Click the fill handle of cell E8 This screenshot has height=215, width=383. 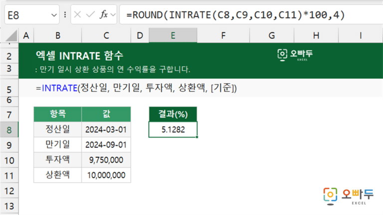(197, 137)
